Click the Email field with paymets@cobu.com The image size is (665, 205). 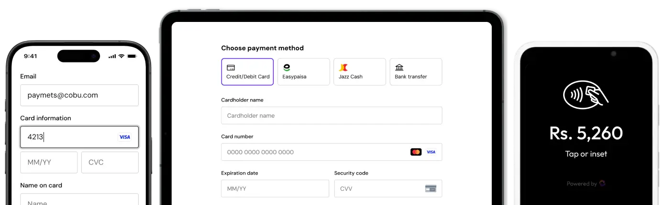coord(79,95)
